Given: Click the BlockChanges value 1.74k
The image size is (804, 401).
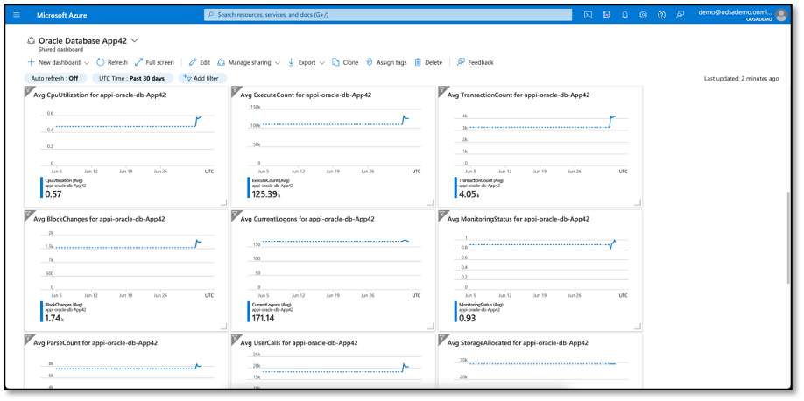Looking at the screenshot, I should 54,319.
